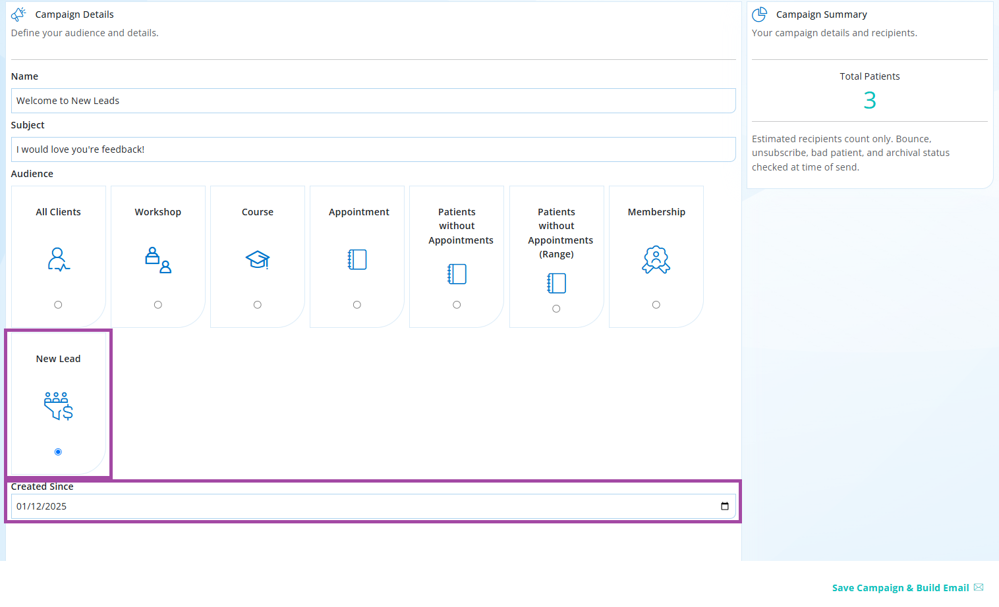
Task: Select the Workshop radio button
Action: pos(158,305)
